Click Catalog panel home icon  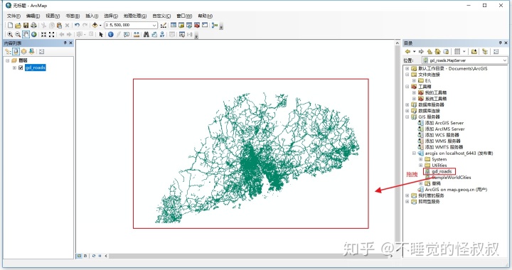pyautogui.click(x=437, y=52)
